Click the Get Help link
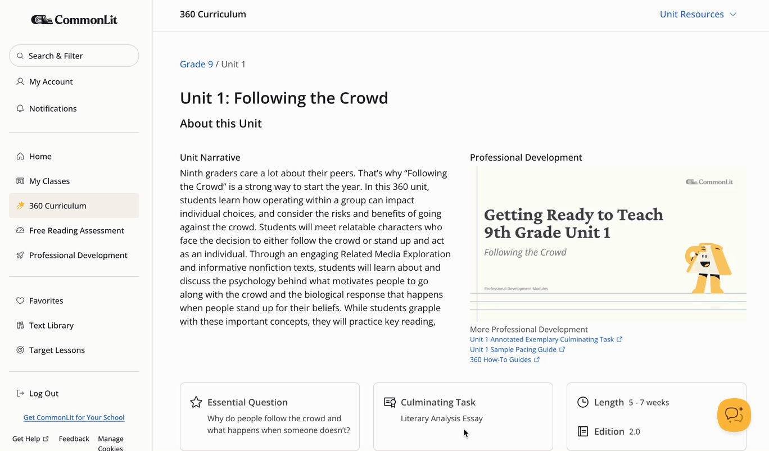Image resolution: width=769 pixels, height=451 pixels. (26, 439)
